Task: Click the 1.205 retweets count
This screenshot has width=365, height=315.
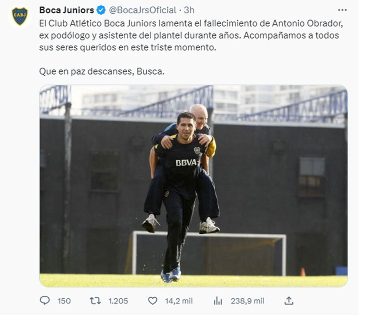Action: point(118,301)
